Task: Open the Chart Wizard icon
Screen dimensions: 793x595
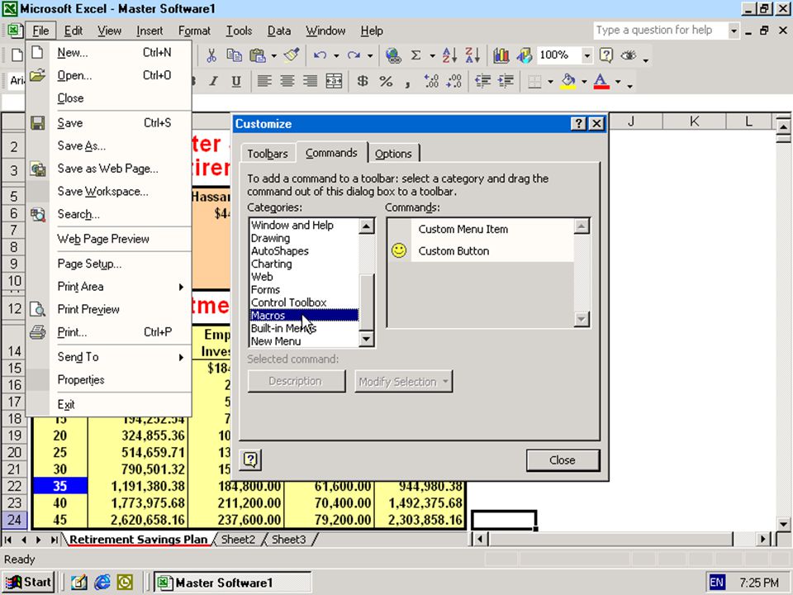Action: [501, 55]
